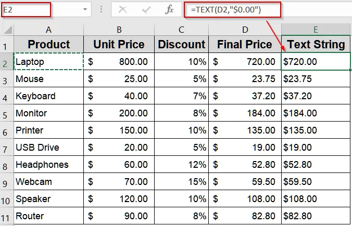Select text string cell $52.80
The height and width of the screenshot is (226, 352).
click(316, 164)
